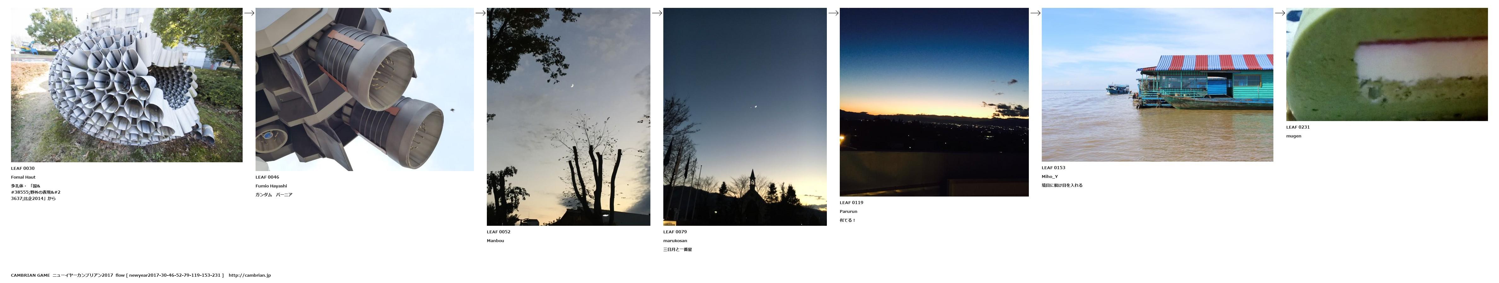Open the church silhouette night photo

[x=745, y=117]
